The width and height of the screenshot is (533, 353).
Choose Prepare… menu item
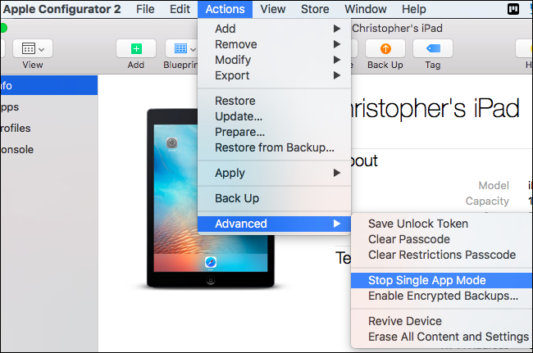pos(275,132)
